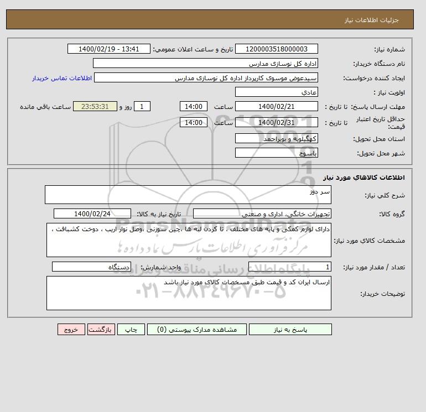The image size is (426, 412).
Task: Click price validity date 1400/02/31
Action: point(276,122)
